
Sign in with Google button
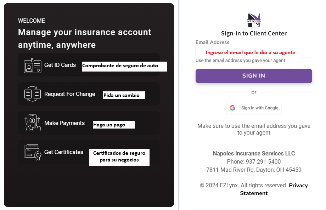point(254,108)
